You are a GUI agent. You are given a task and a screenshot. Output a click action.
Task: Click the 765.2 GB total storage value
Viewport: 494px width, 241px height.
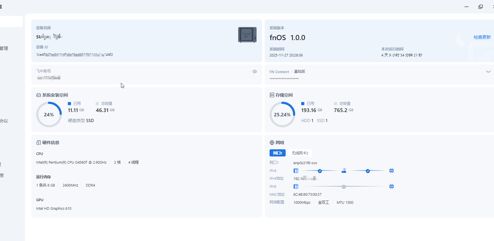(x=344, y=110)
